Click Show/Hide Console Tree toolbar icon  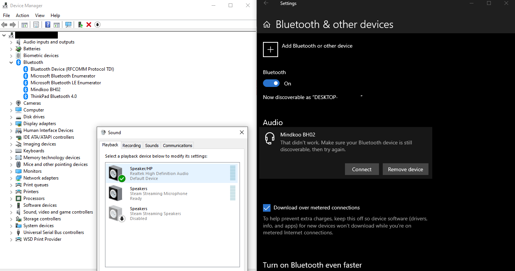point(25,25)
